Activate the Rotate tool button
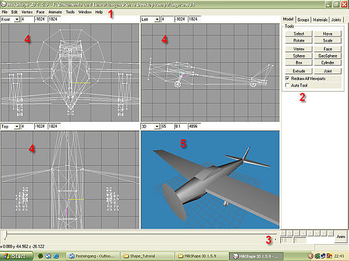 click(299, 41)
